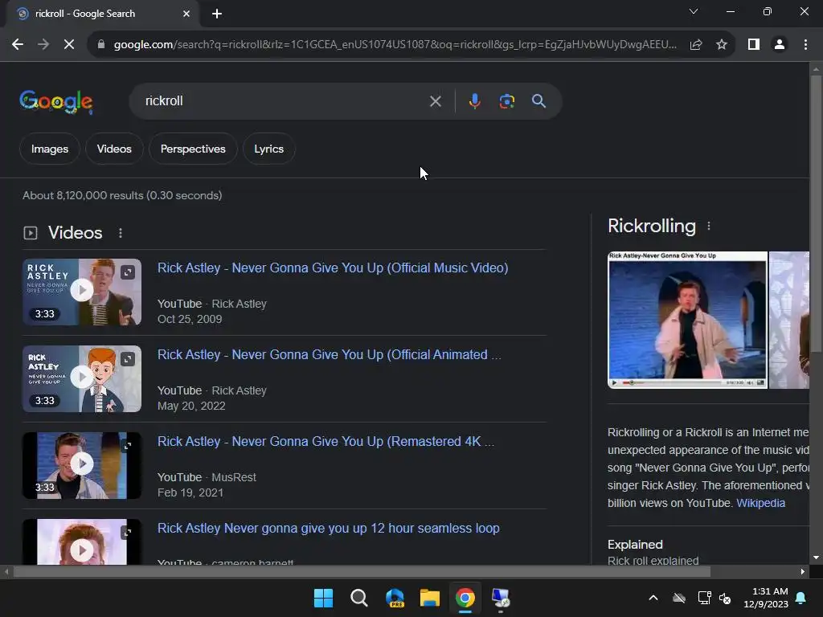
Task: Search by voice with microphone icon
Action: click(474, 100)
